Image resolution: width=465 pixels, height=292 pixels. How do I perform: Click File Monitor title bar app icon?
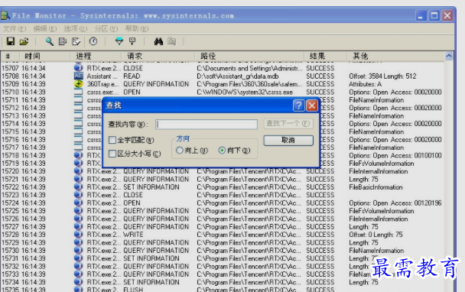[x=5, y=15]
